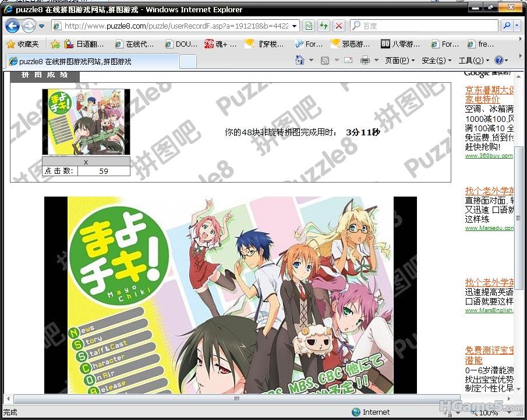Click in the 百度 search box
The image size is (527, 420).
[x=424, y=26]
